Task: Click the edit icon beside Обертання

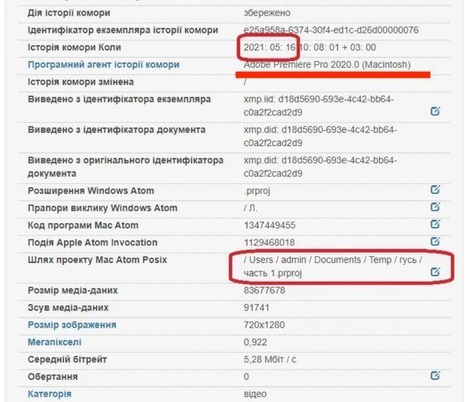Action: tap(434, 376)
